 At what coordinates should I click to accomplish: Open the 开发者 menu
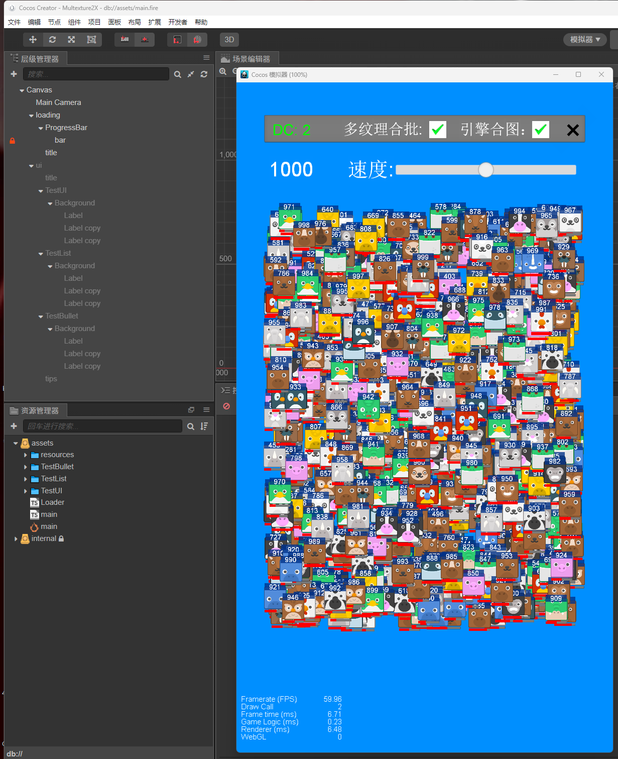(x=178, y=22)
